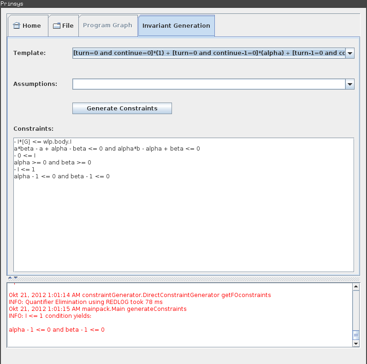Click the log panel scrollbar thumb
Image resolution: width=367 pixels, height=364 pixels.
coord(356,335)
